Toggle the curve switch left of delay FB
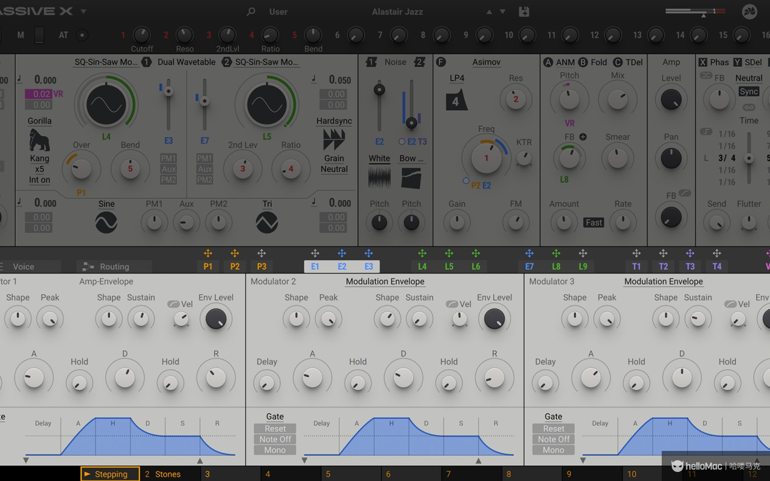The image size is (770, 481). click(706, 76)
